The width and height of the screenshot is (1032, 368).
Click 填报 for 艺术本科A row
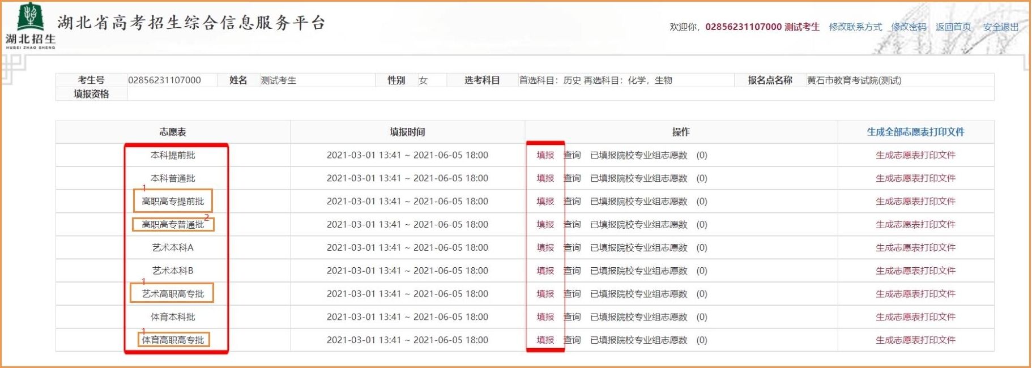coord(545,248)
